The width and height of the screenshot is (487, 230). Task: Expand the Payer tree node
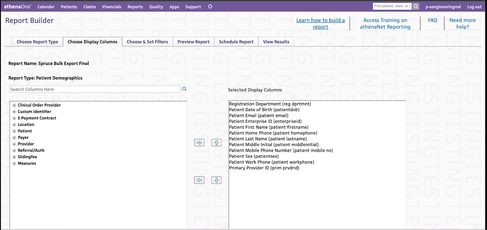tap(14, 138)
